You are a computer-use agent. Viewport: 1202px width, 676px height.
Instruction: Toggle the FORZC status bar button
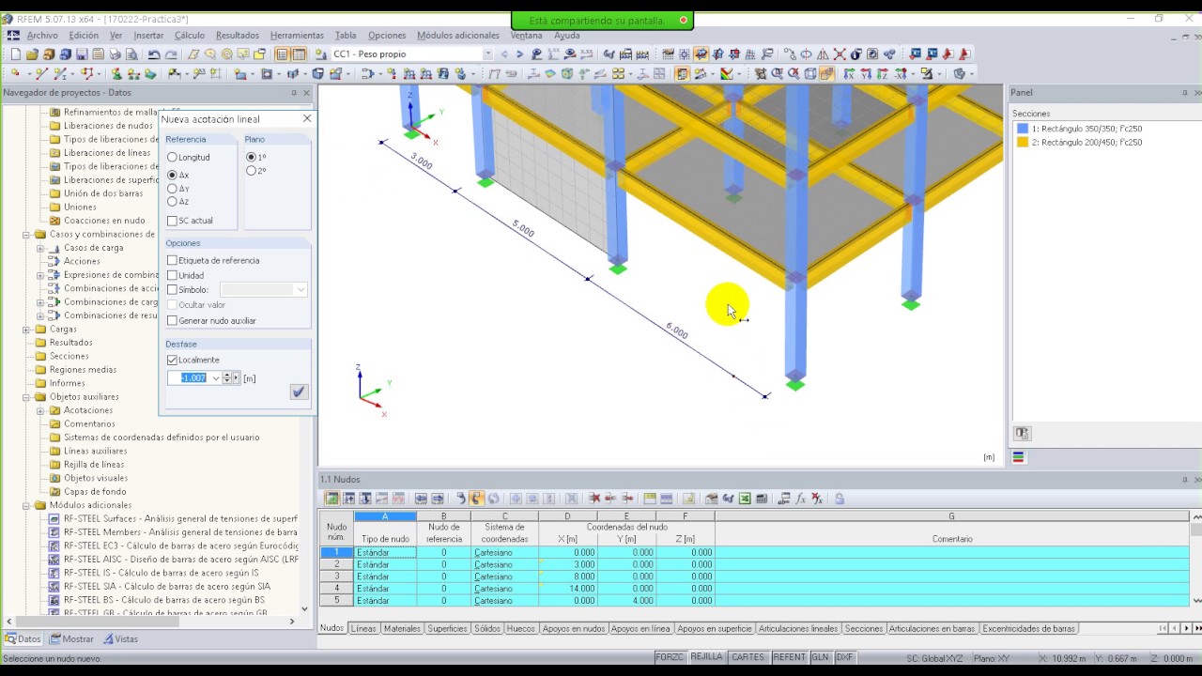click(x=670, y=657)
